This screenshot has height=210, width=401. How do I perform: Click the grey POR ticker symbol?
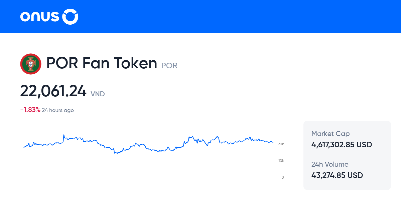click(x=169, y=66)
